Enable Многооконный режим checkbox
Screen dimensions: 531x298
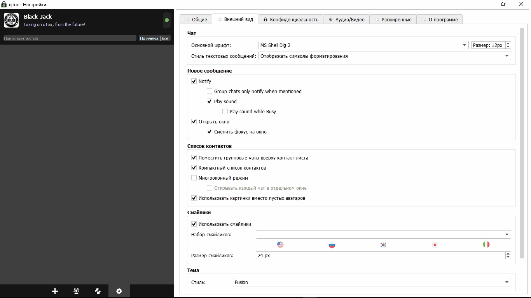pos(194,178)
